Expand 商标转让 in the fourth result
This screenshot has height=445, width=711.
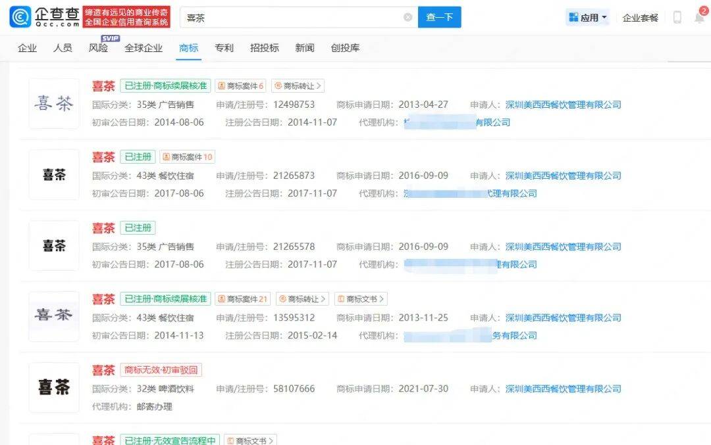[x=302, y=299]
